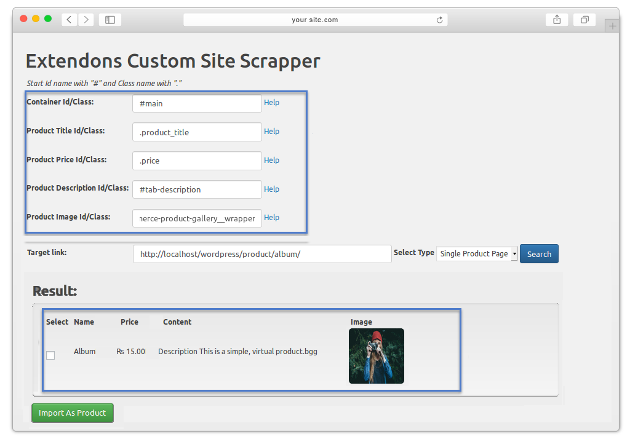630x439 pixels.
Task: Show all tabs using the tab overview icon
Action: (584, 20)
